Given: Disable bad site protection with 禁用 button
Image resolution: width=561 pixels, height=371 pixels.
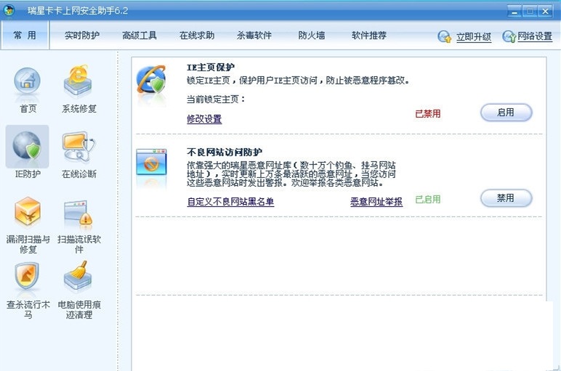Looking at the screenshot, I should 506,198.
